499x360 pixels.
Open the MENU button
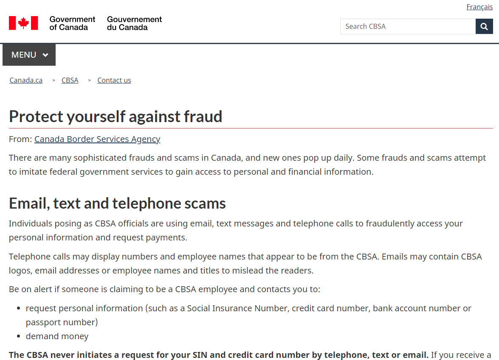(x=29, y=55)
